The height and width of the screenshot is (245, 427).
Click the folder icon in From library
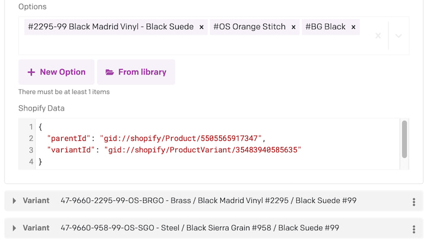[109, 72]
